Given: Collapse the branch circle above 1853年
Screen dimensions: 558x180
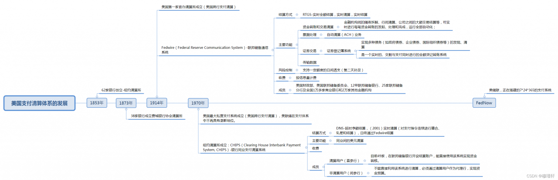Looking at the screenshot, I should tap(96, 96).
